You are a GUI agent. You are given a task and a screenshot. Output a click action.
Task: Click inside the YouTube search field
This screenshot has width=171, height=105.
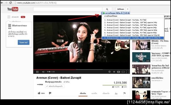coord(68,9)
